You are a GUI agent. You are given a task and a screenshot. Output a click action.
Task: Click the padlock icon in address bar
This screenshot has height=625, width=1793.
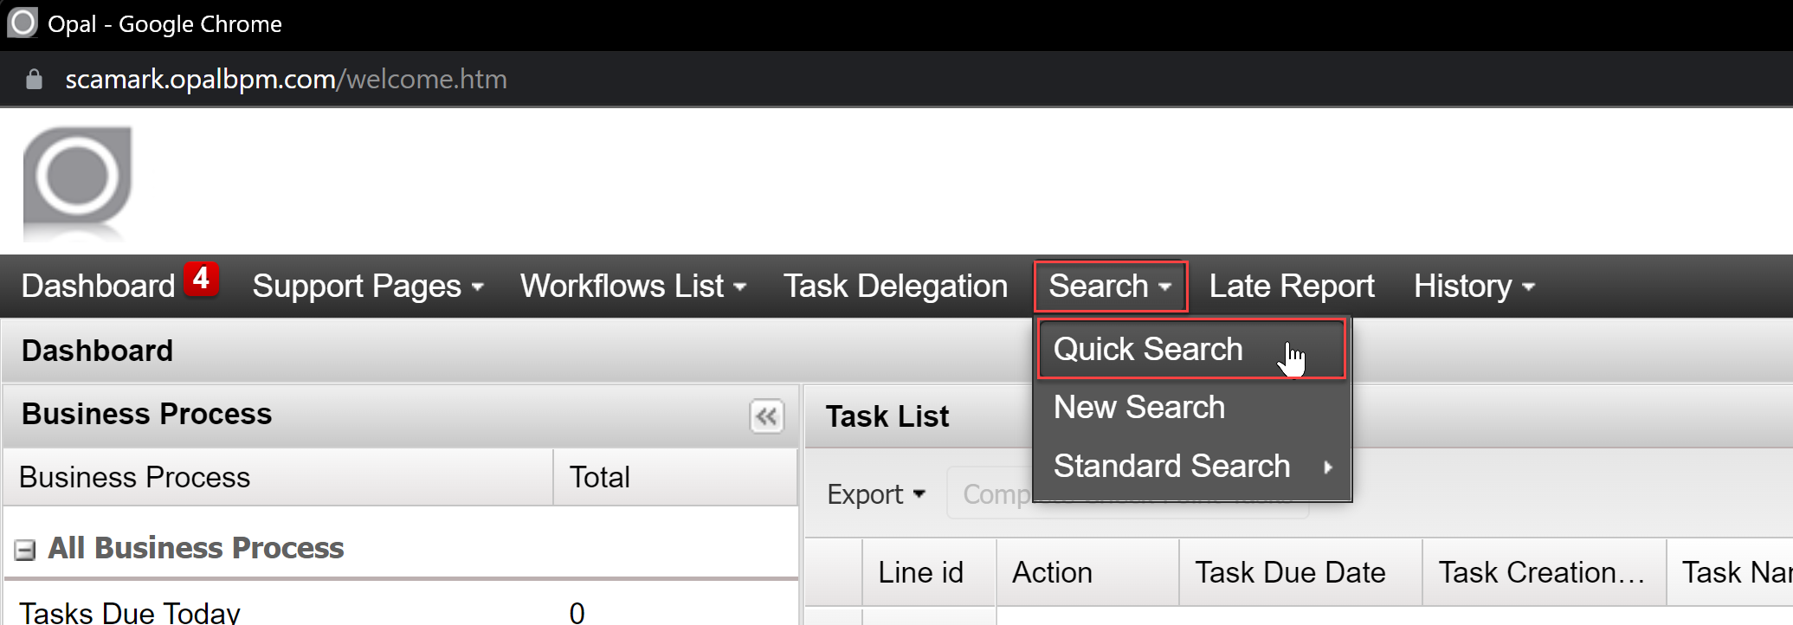tap(34, 80)
